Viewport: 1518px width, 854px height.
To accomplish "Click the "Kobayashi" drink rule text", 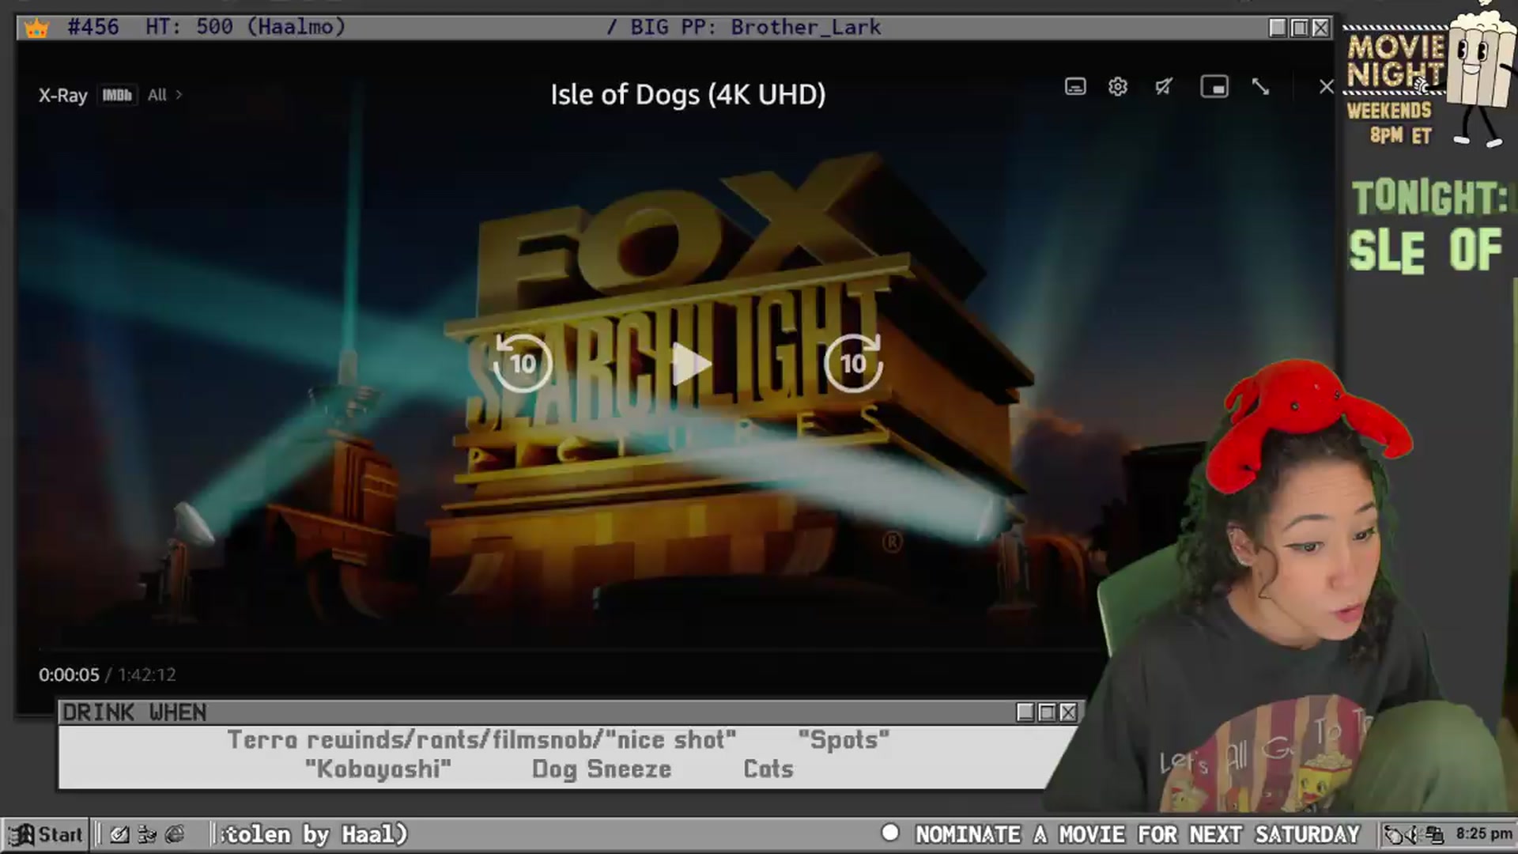I will (378, 769).
